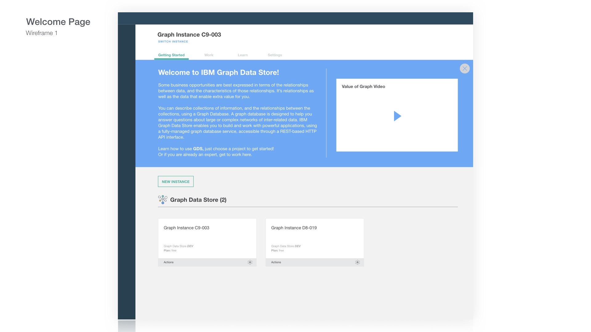
Task: Open Actions on Graph Instance D8-019 card
Action: tap(276, 262)
